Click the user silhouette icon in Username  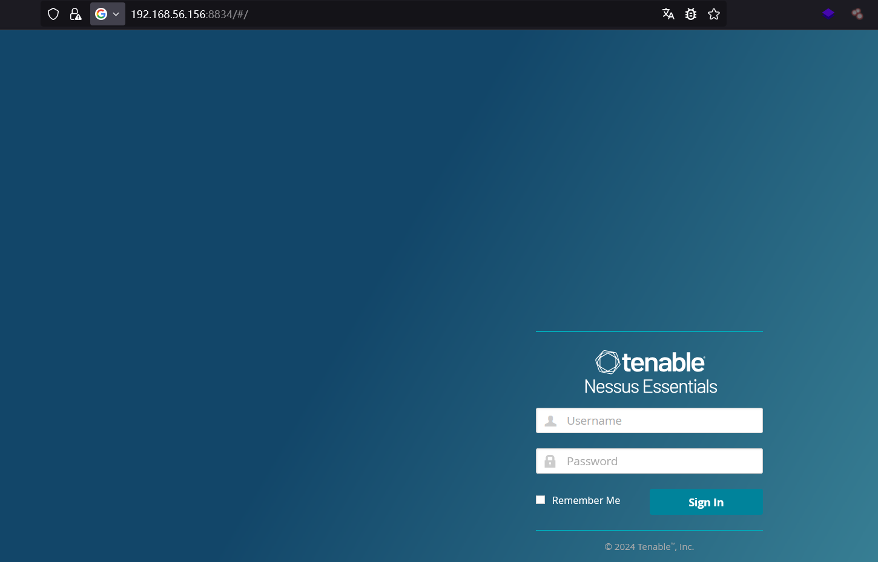coord(550,420)
